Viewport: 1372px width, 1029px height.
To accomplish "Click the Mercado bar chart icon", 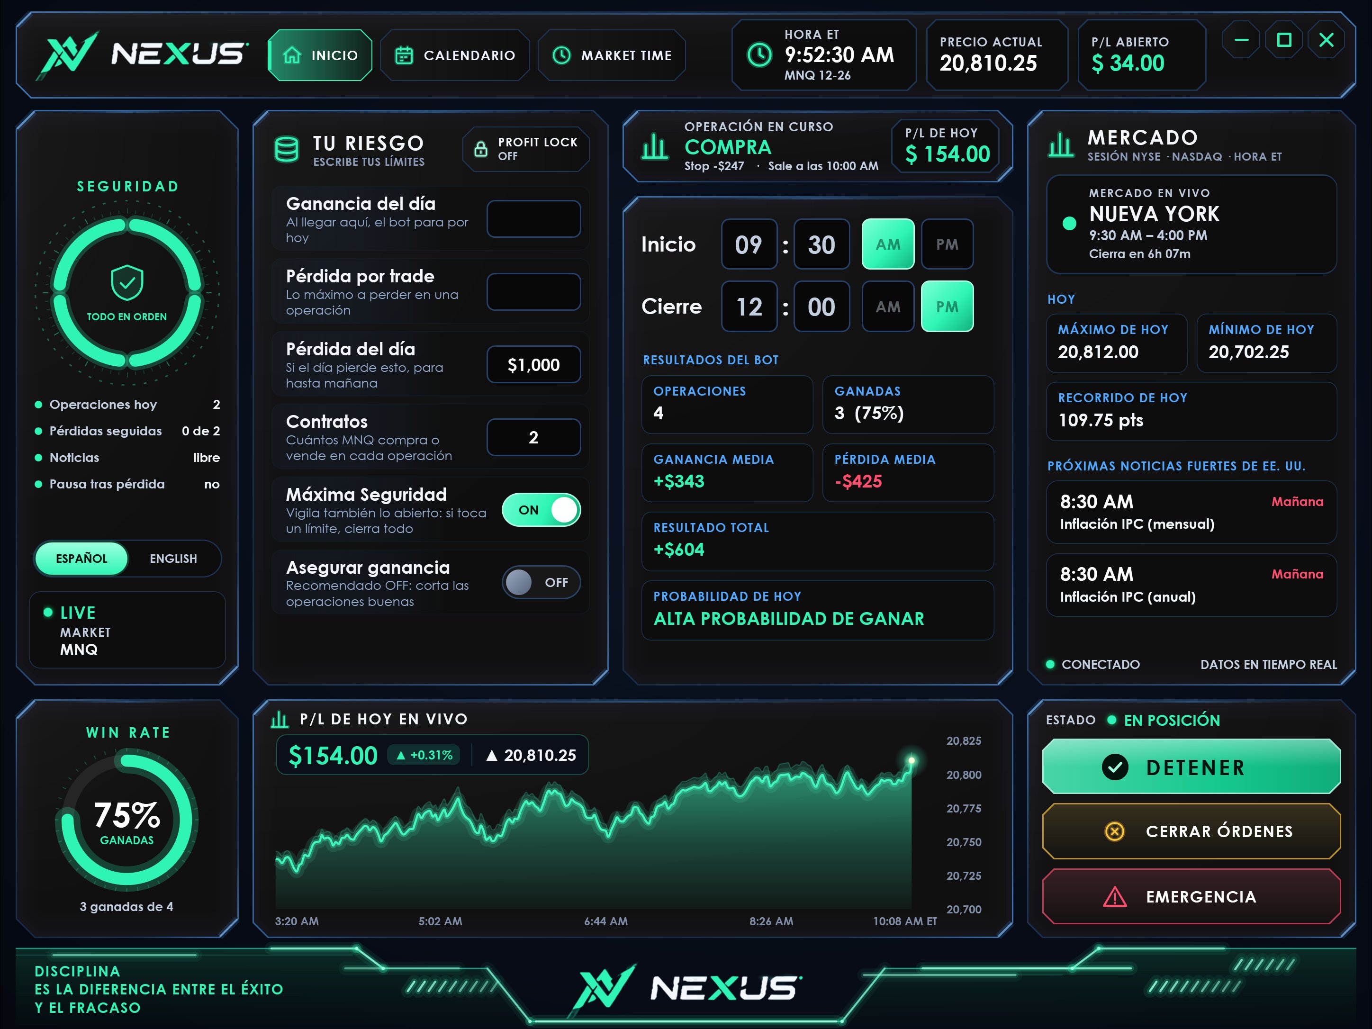I will [x=1061, y=145].
